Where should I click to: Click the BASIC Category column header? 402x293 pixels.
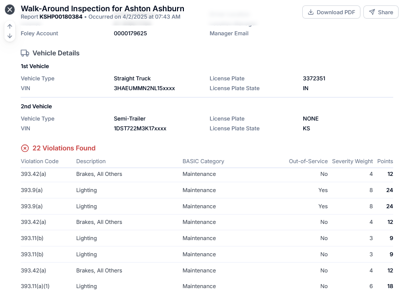tap(203, 161)
